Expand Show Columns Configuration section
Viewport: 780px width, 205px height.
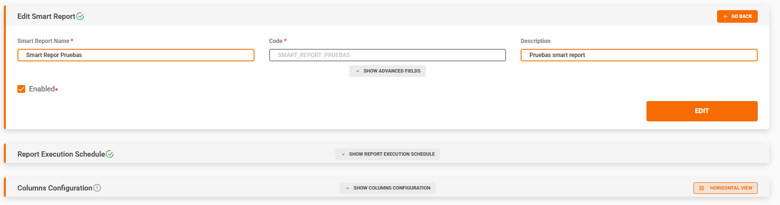[x=388, y=188]
